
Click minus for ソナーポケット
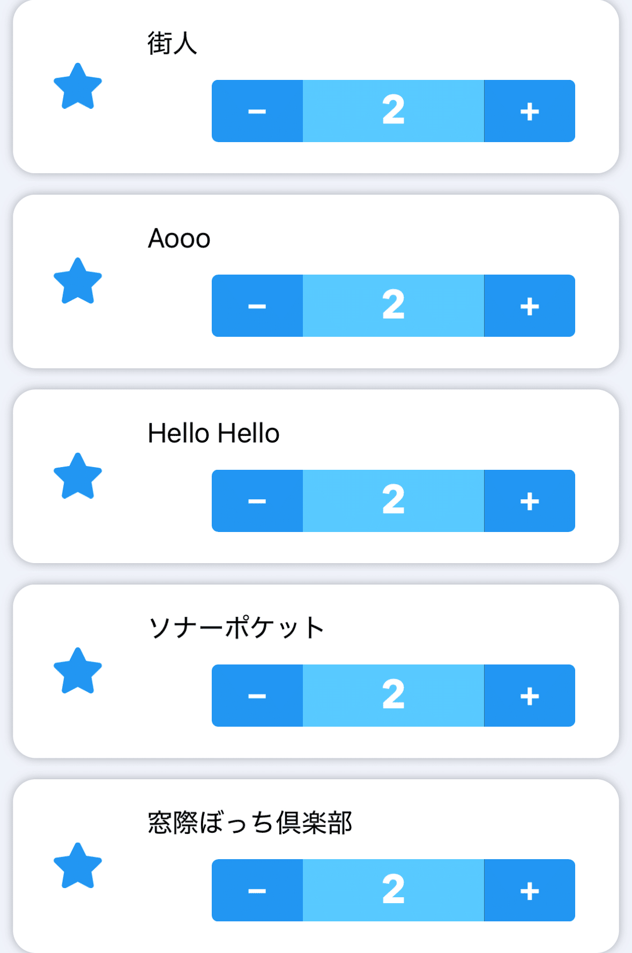click(x=257, y=696)
